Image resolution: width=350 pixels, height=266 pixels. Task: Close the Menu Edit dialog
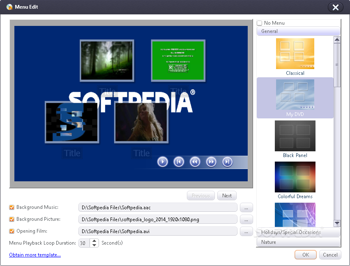tap(335, 7)
